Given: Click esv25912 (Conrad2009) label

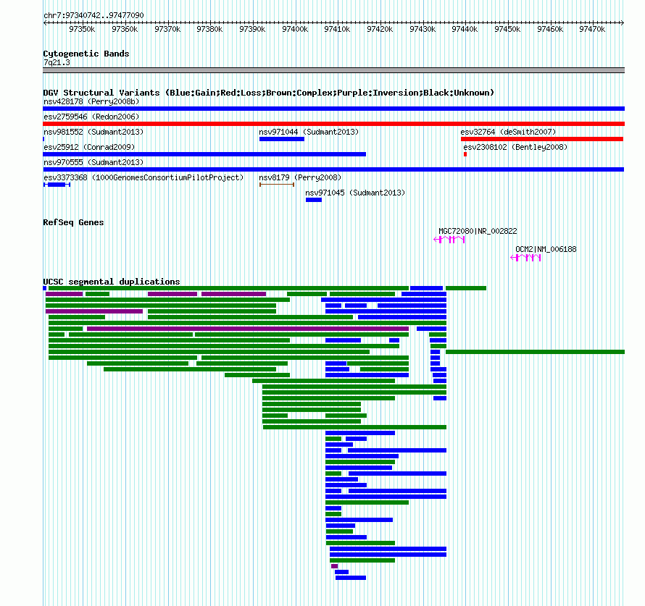Looking at the screenshot, I should point(89,147).
